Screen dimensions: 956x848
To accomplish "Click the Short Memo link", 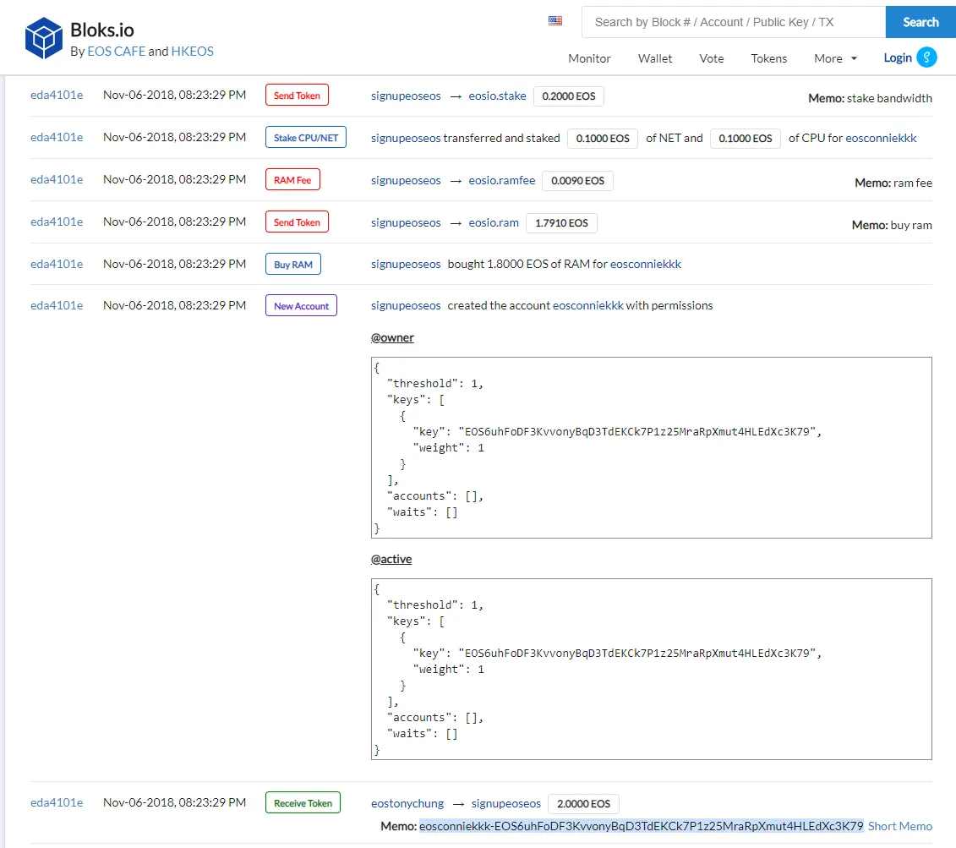I will 900,826.
